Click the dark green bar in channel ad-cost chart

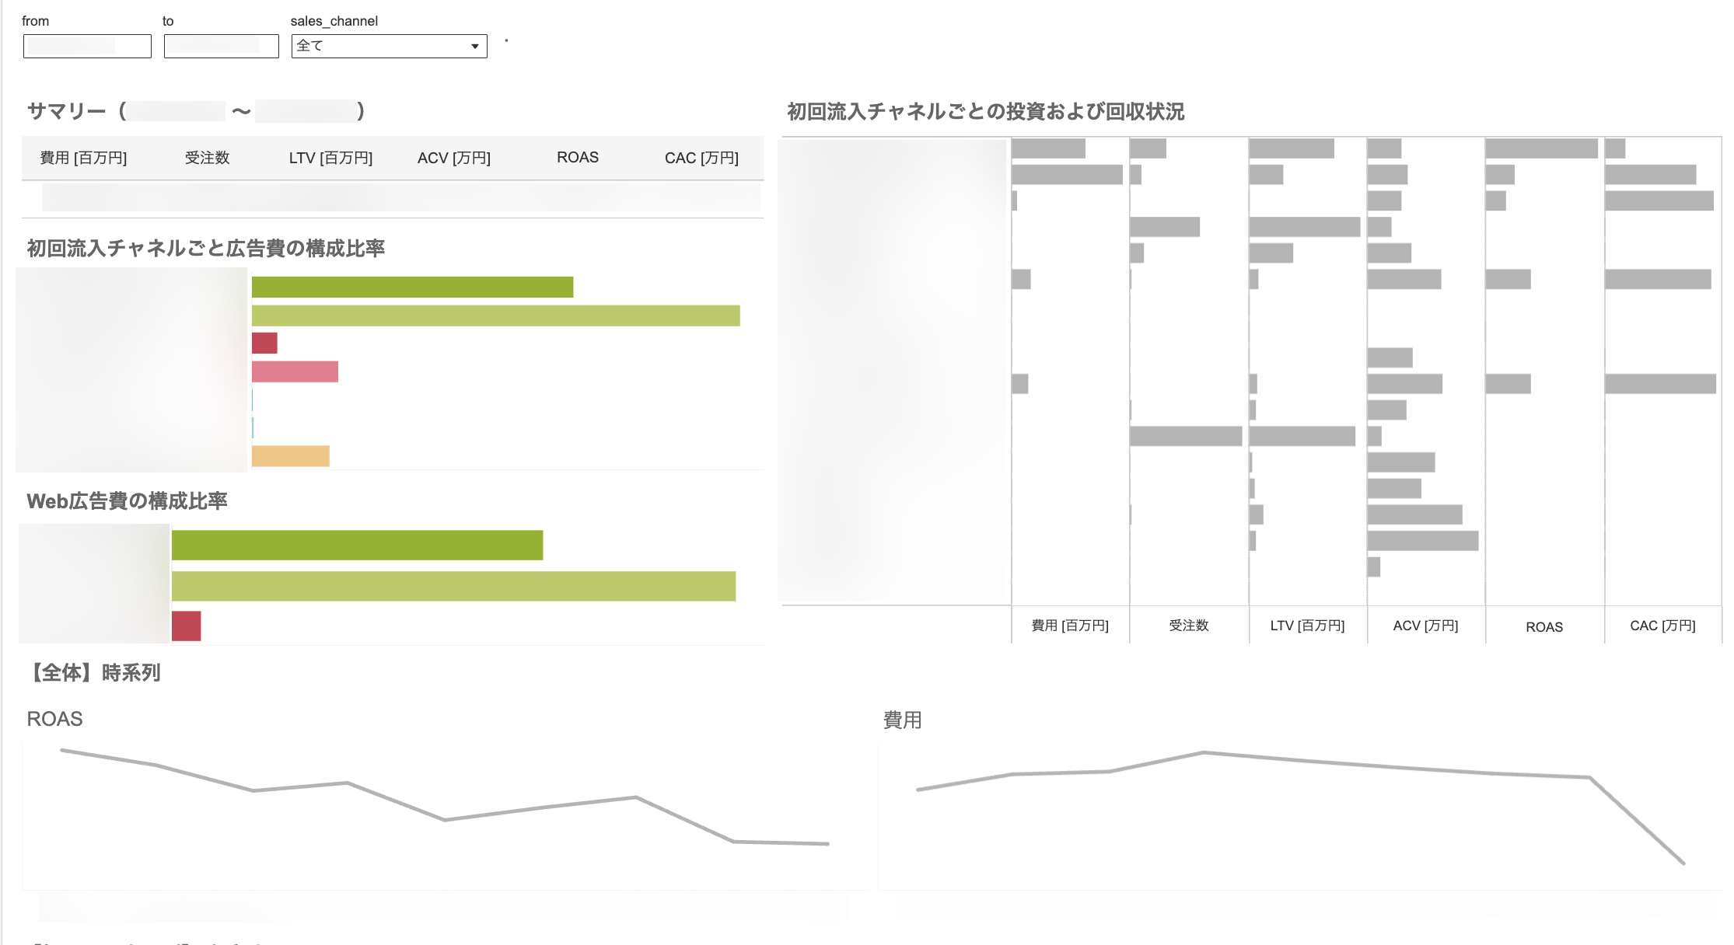click(412, 287)
